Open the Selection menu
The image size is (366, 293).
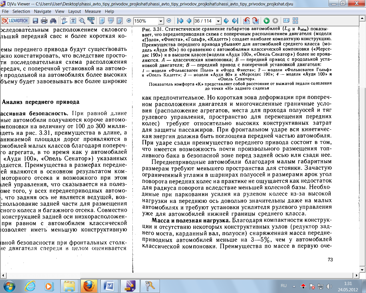21,11
